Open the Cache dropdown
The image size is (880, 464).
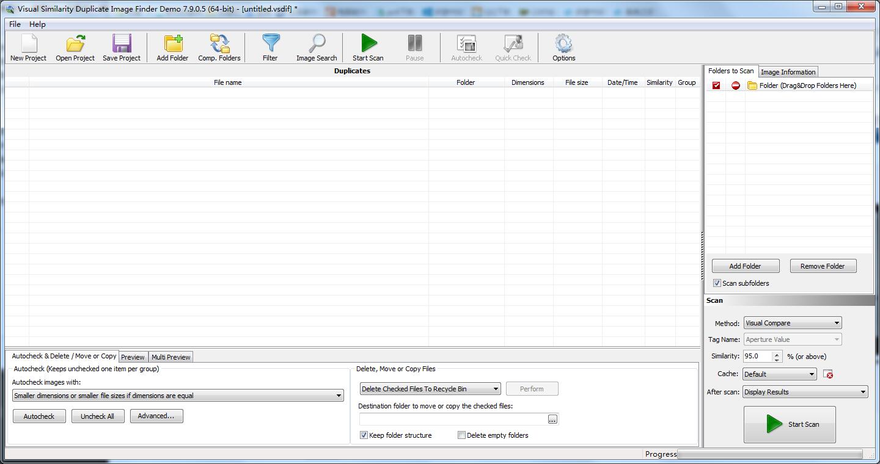(x=780, y=374)
